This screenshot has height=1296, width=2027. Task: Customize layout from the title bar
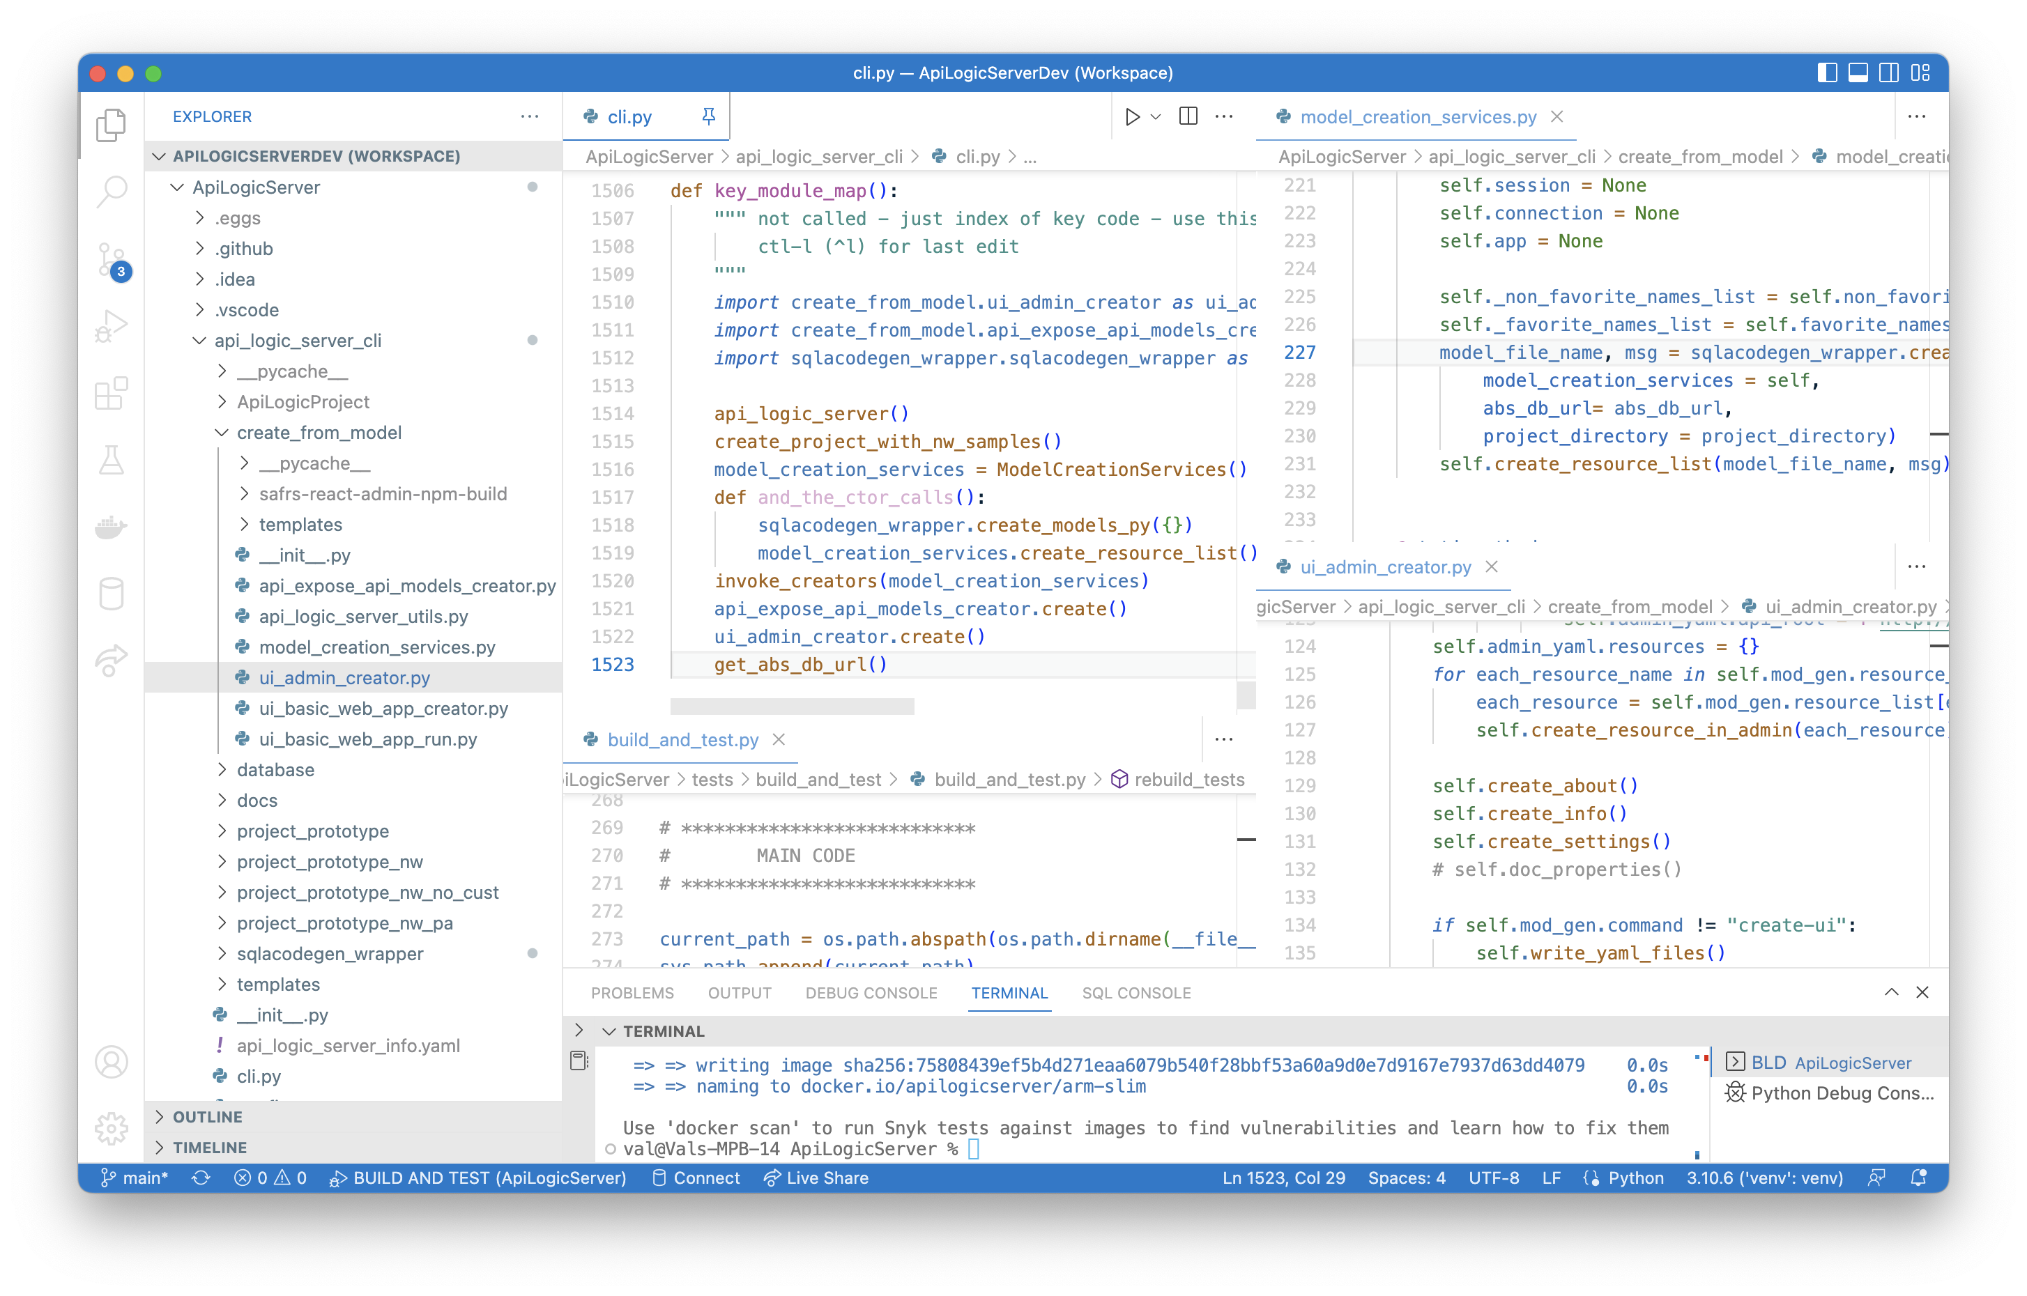(1920, 73)
